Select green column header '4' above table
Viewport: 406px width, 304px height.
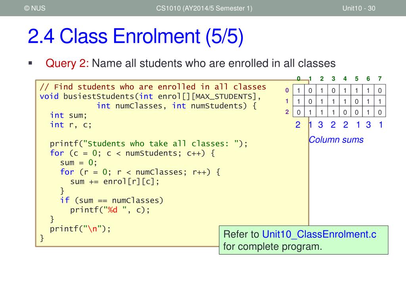345,79
